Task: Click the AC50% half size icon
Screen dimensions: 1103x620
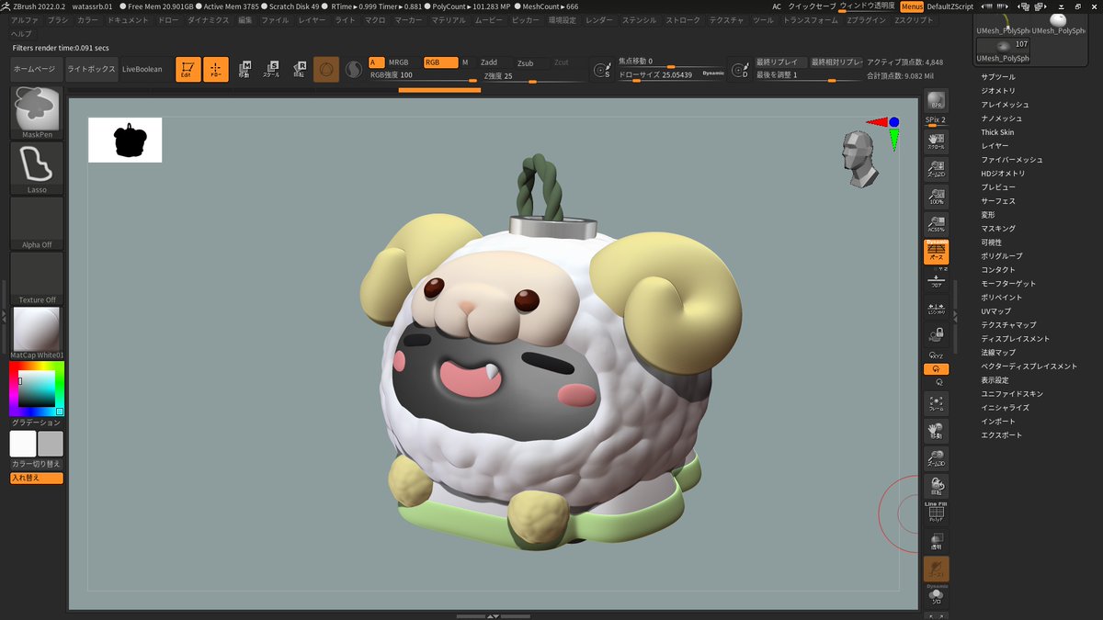Action: click(937, 225)
